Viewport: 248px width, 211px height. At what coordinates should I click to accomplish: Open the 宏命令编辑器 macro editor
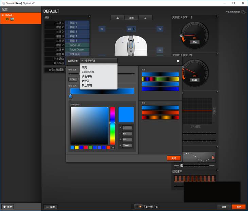(x=55, y=70)
